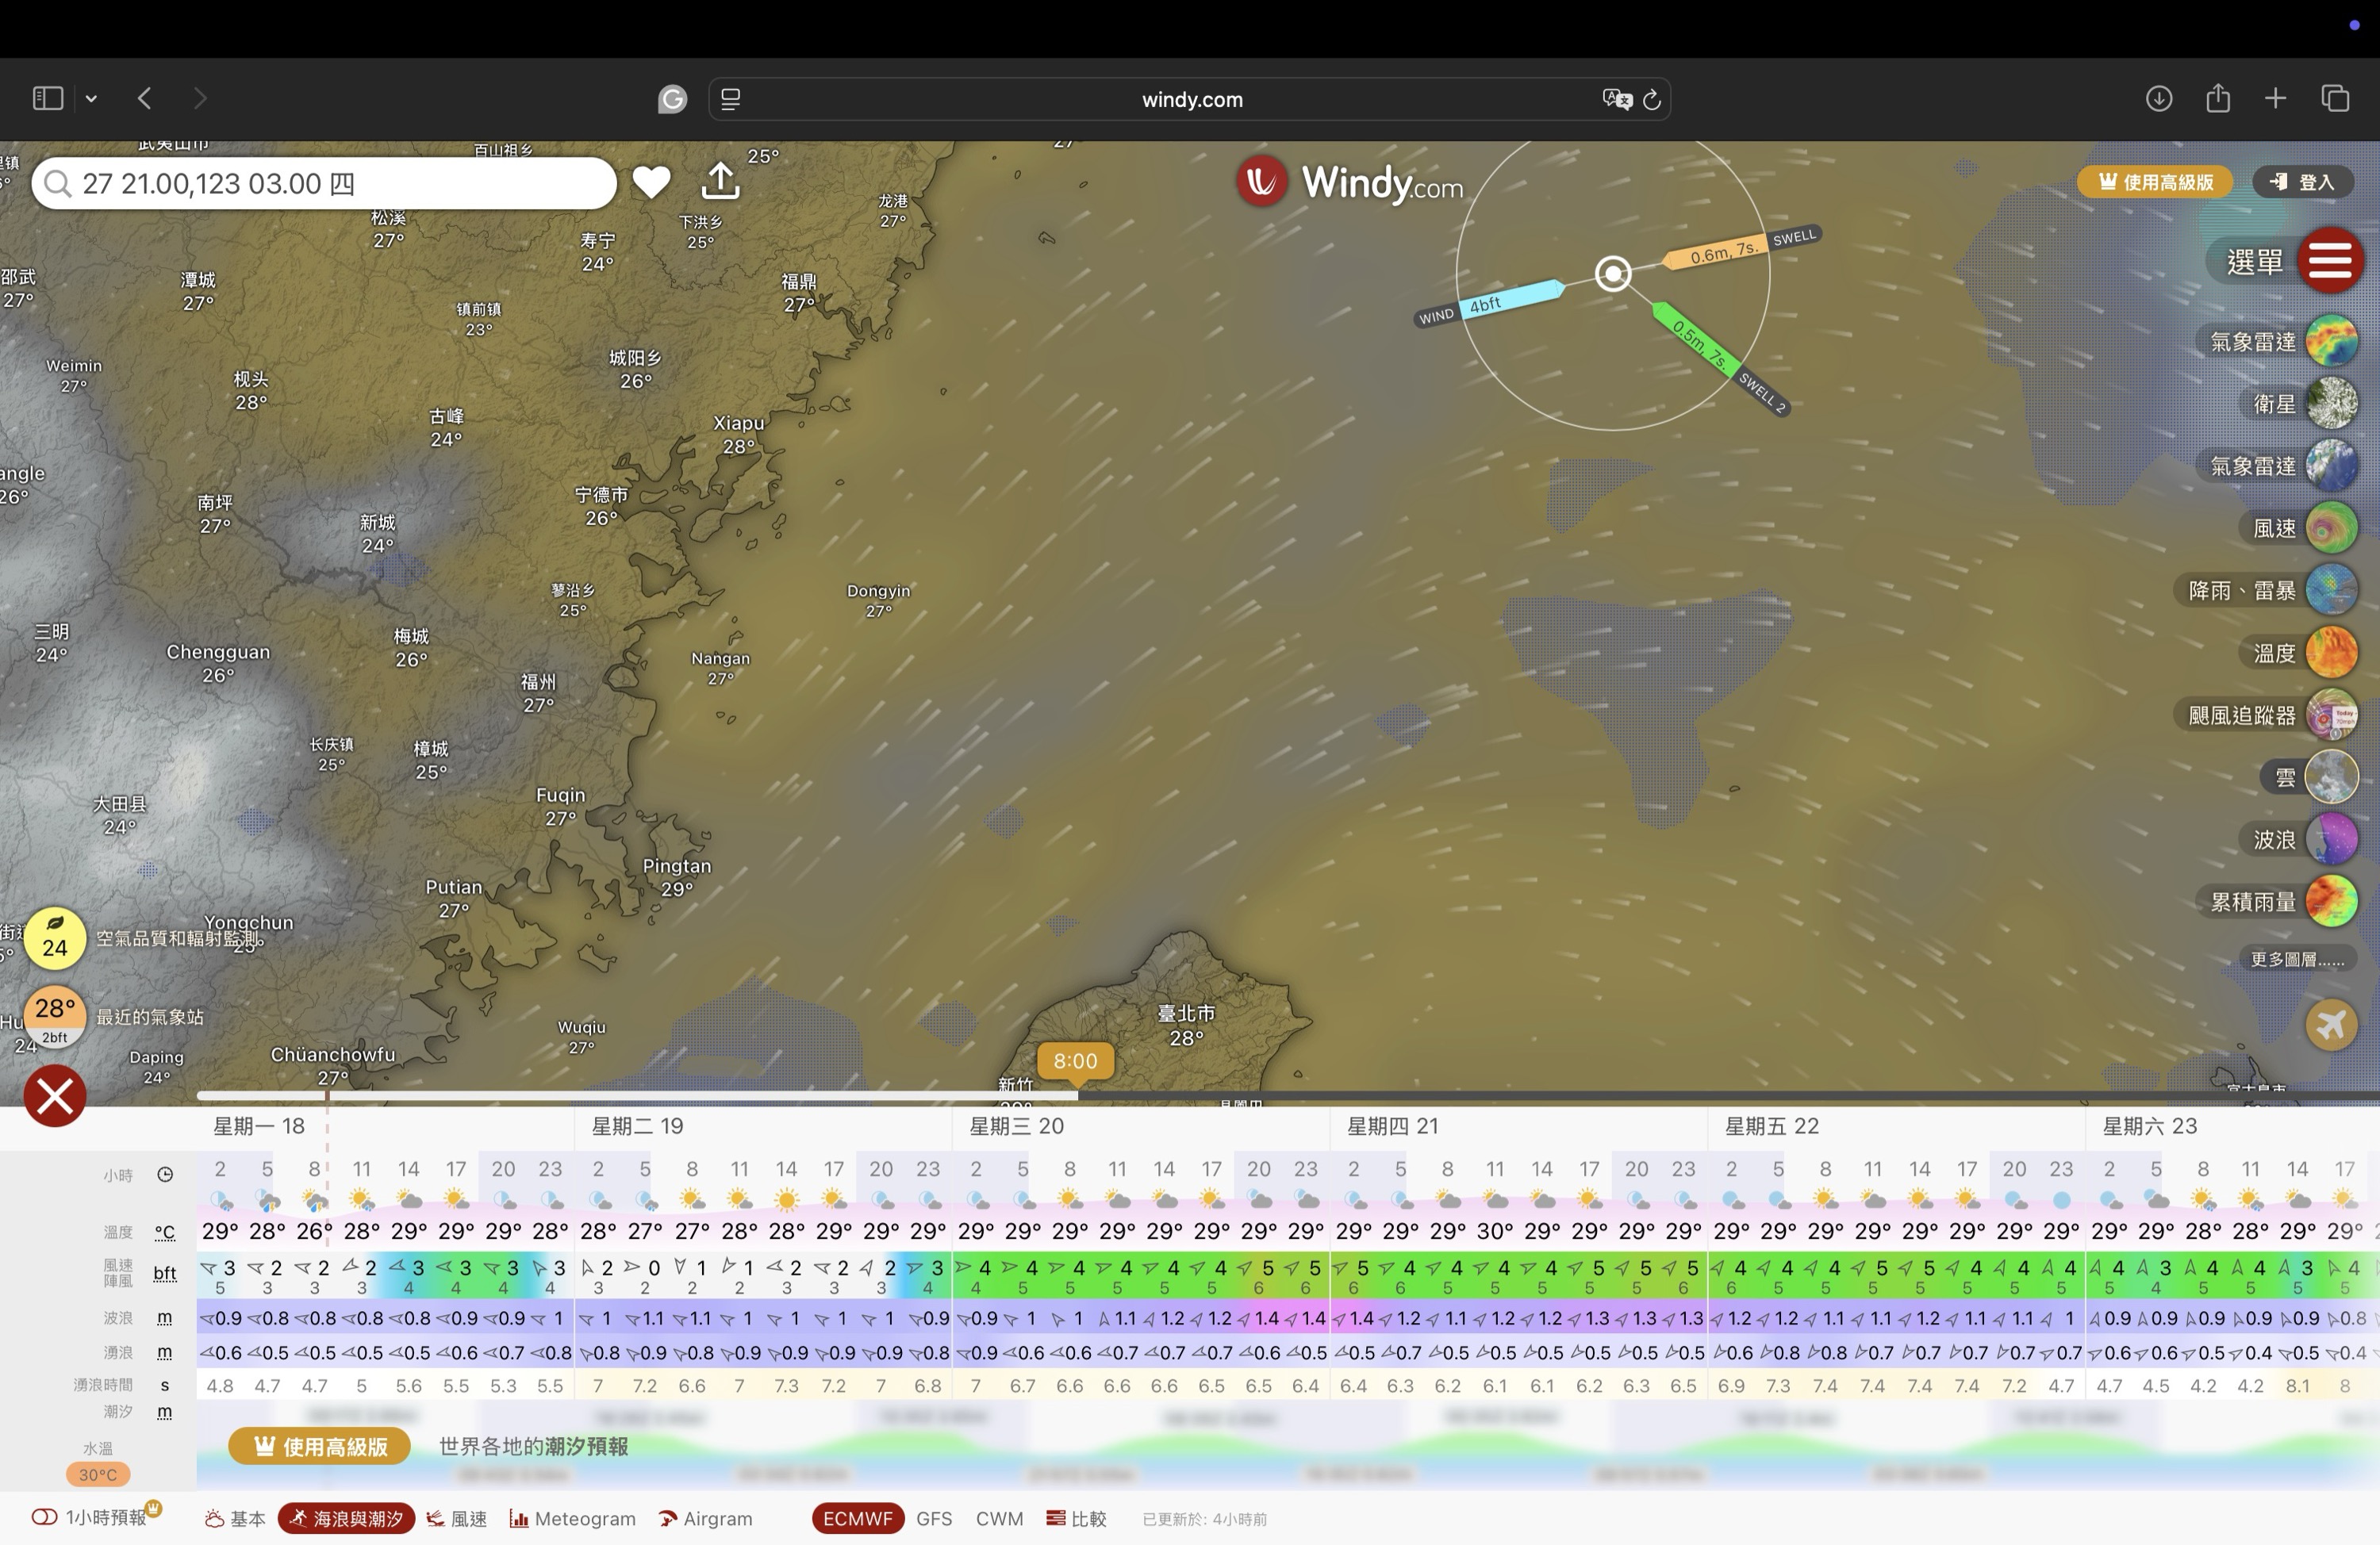Open nearest weather station 28° badge

coord(55,1016)
